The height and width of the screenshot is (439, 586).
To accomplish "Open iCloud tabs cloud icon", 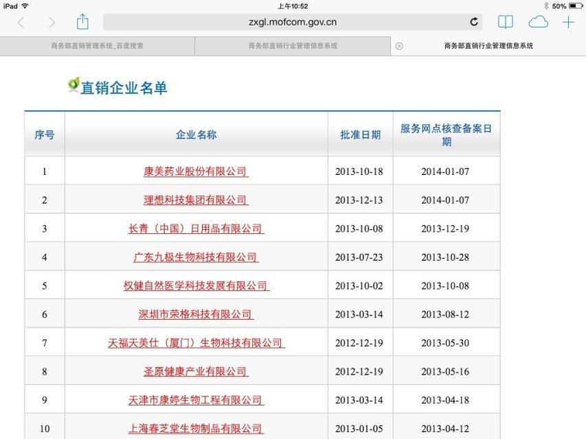I will click(x=538, y=22).
